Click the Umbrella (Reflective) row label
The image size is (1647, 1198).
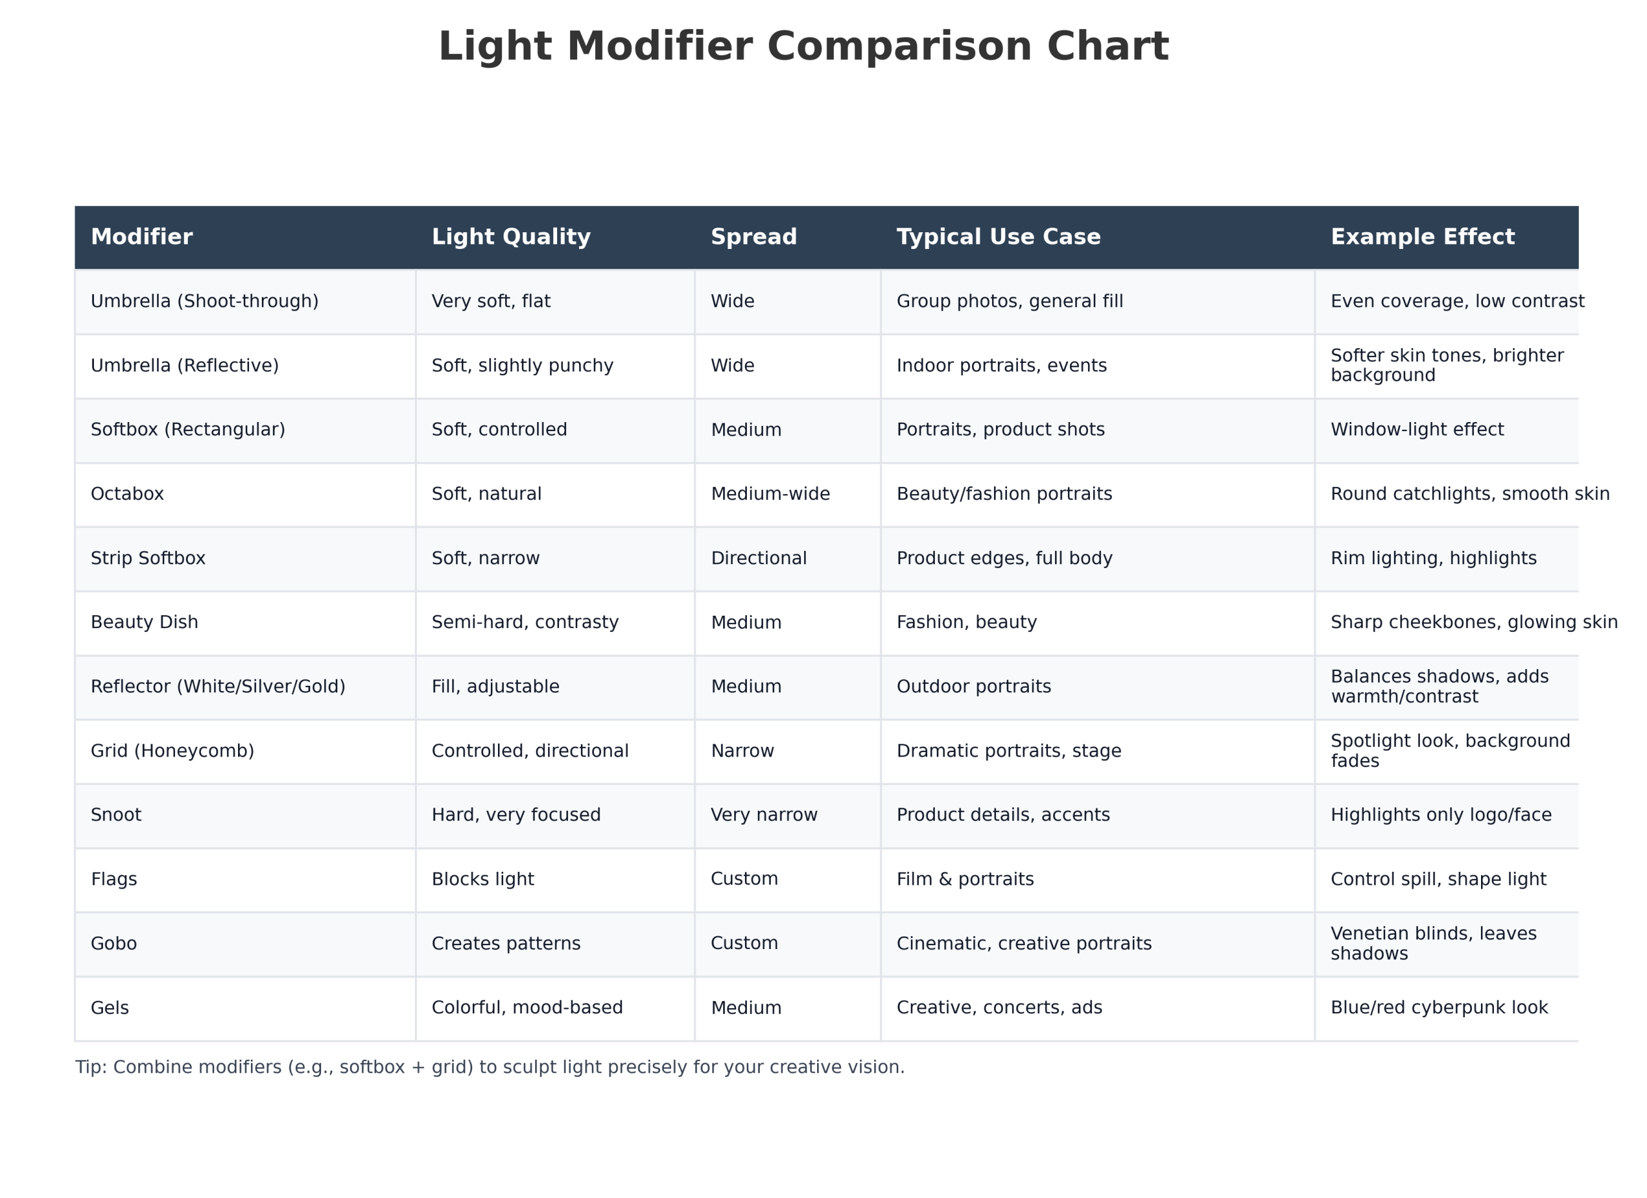point(185,366)
